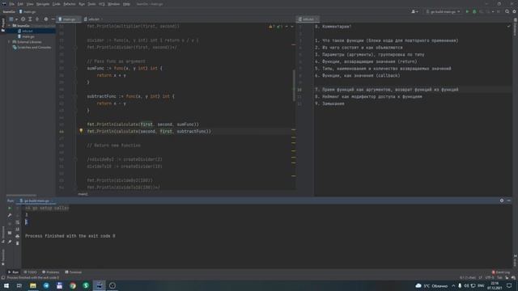Viewport: 518px width, 291px height.
Task: Open the Navigate menu
Action: pos(43,4)
